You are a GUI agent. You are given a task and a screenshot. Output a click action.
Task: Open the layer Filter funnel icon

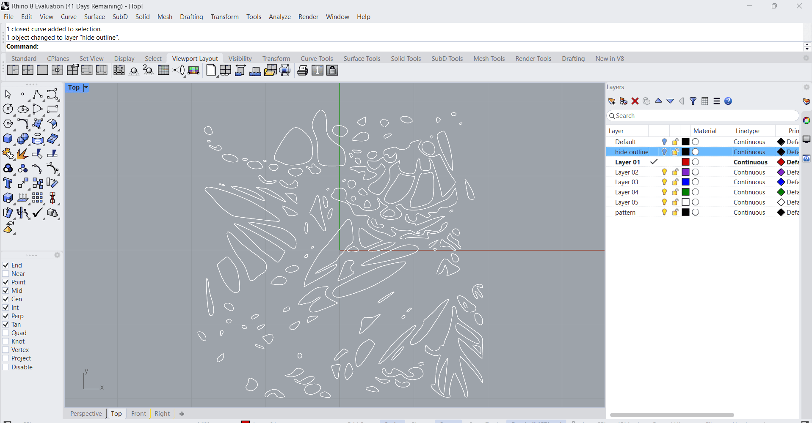click(x=693, y=101)
